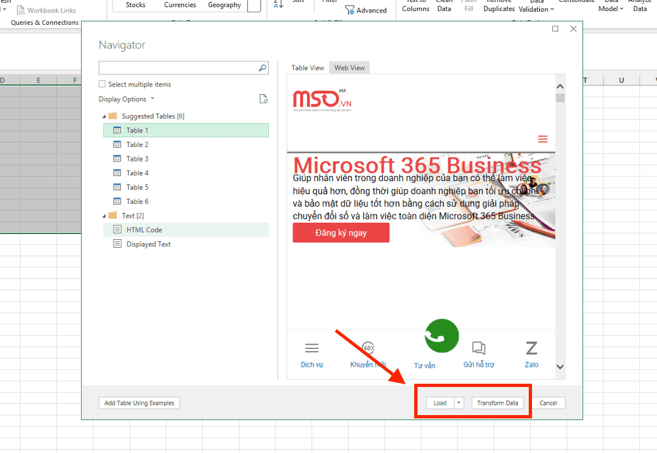
Task: Expand the data types gallery arrow
Action: tap(254, 6)
